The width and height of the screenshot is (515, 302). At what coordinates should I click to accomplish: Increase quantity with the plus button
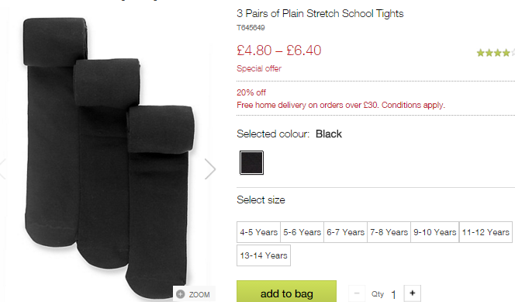[x=412, y=293]
